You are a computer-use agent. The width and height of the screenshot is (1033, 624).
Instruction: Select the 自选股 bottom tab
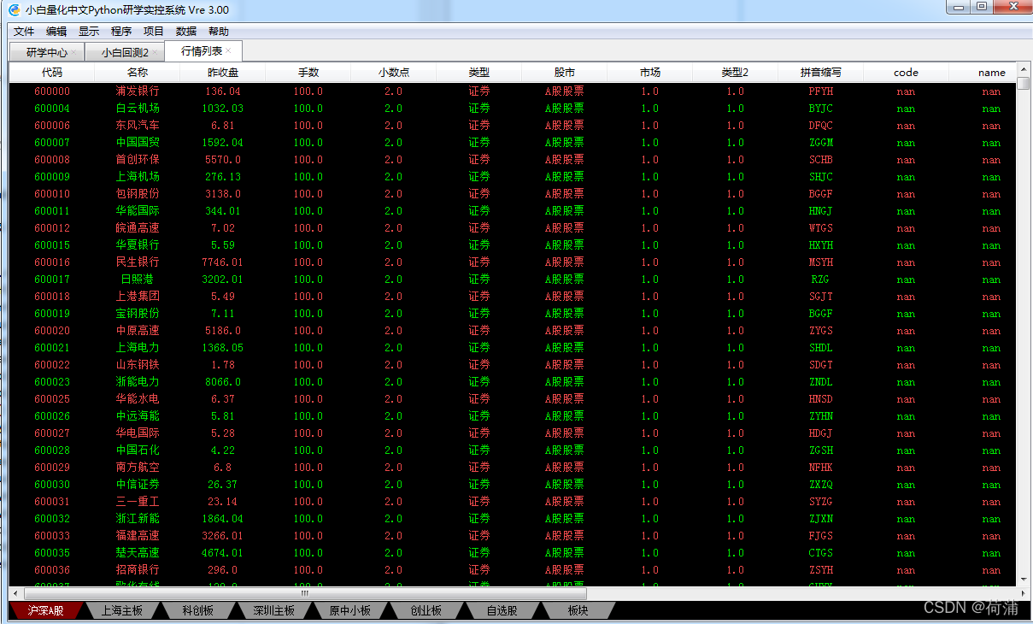point(502,610)
